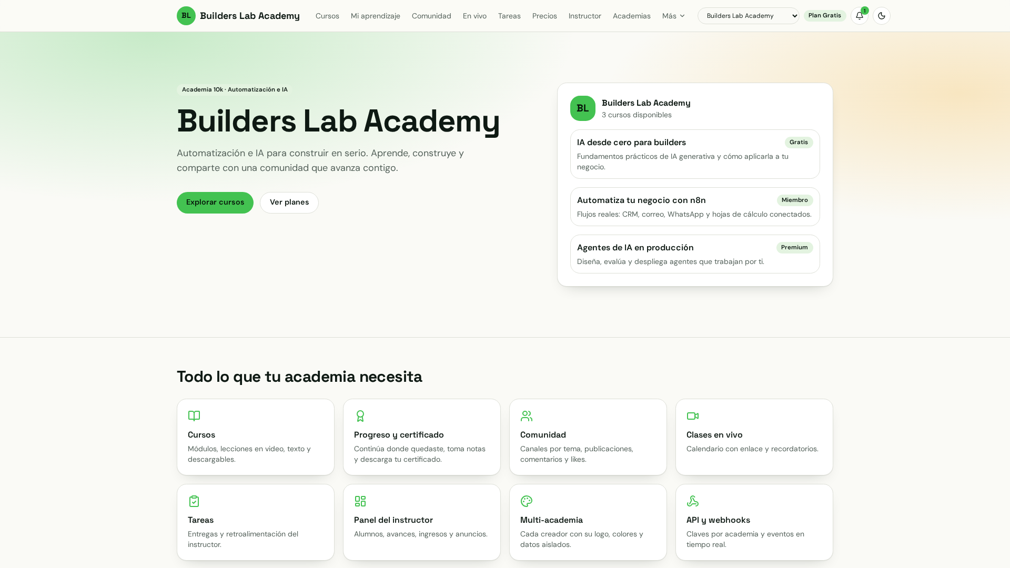Open Precios page
Screen dimensions: 1010x568
coord(544,16)
